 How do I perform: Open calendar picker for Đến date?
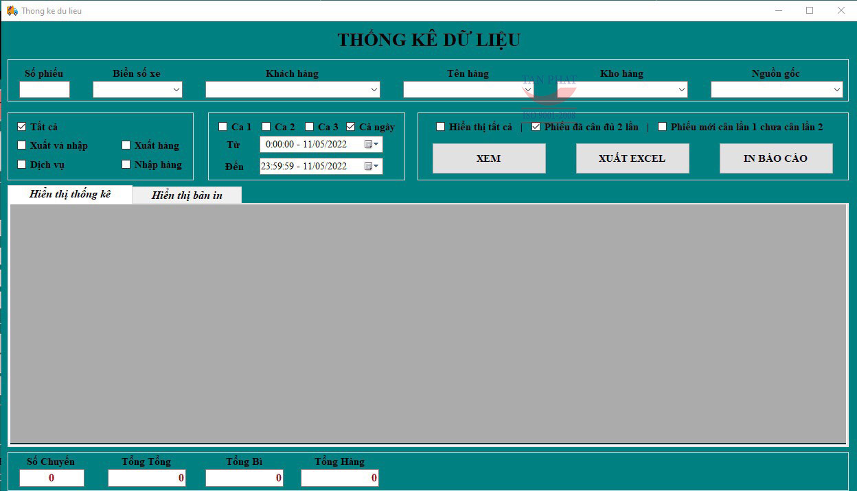click(372, 166)
